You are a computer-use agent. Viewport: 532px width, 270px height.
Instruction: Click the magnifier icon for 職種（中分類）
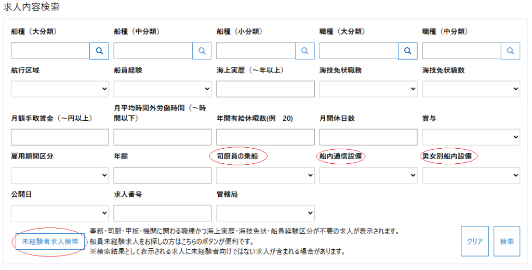pyautogui.click(x=511, y=51)
